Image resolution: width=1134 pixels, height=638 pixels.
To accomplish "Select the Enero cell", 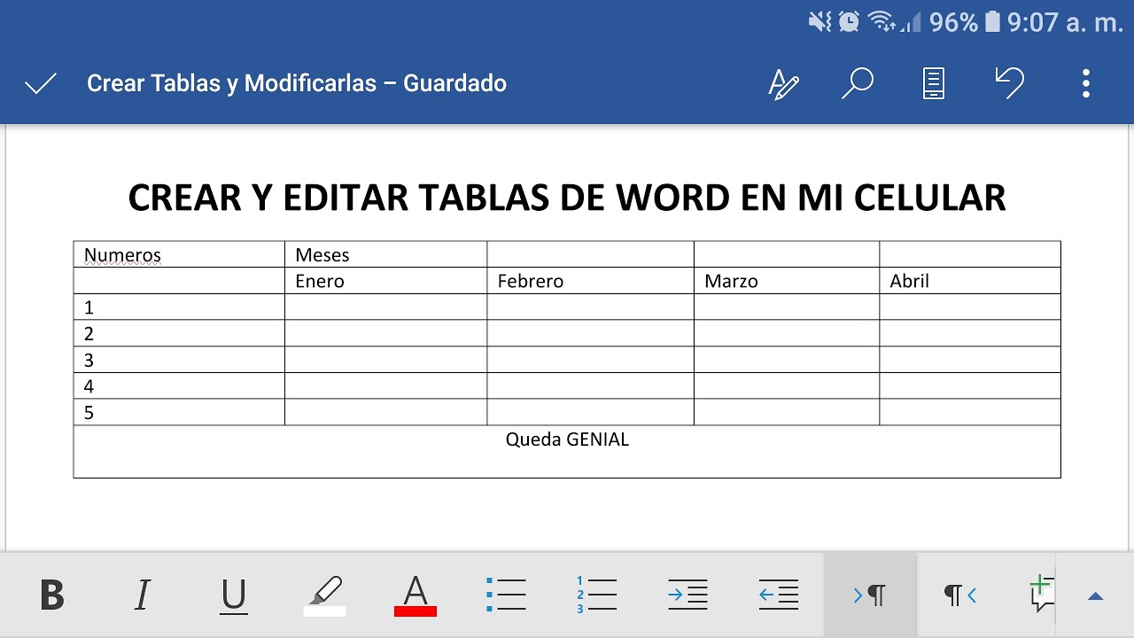I will click(x=385, y=281).
